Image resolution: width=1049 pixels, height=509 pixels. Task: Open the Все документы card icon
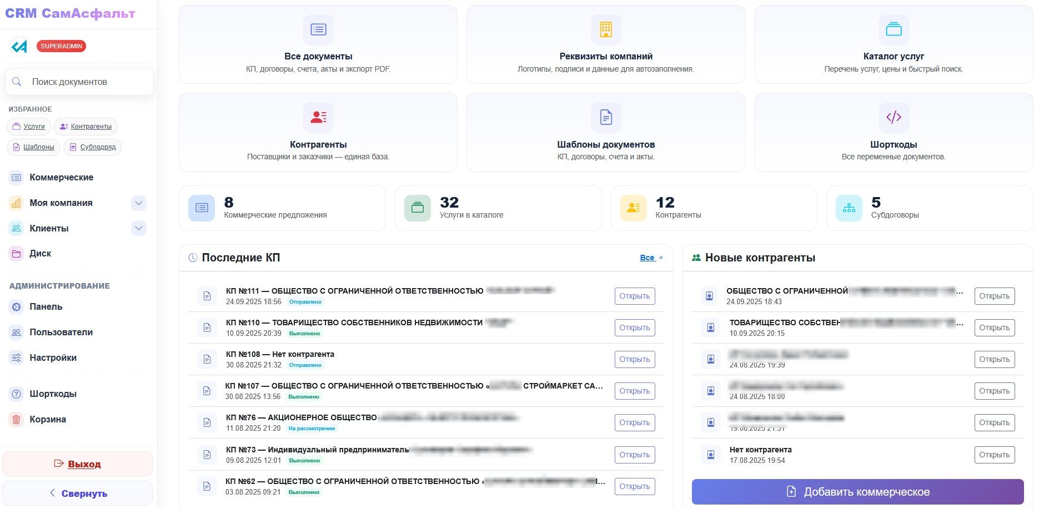318,29
